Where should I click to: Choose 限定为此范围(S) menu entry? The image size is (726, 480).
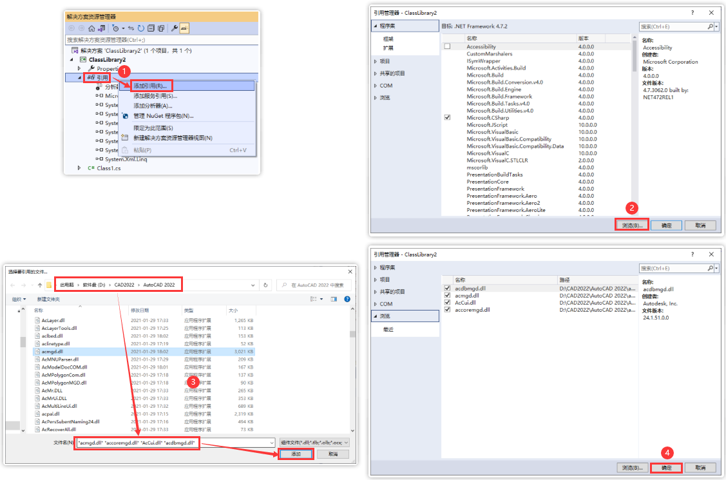coord(187,128)
